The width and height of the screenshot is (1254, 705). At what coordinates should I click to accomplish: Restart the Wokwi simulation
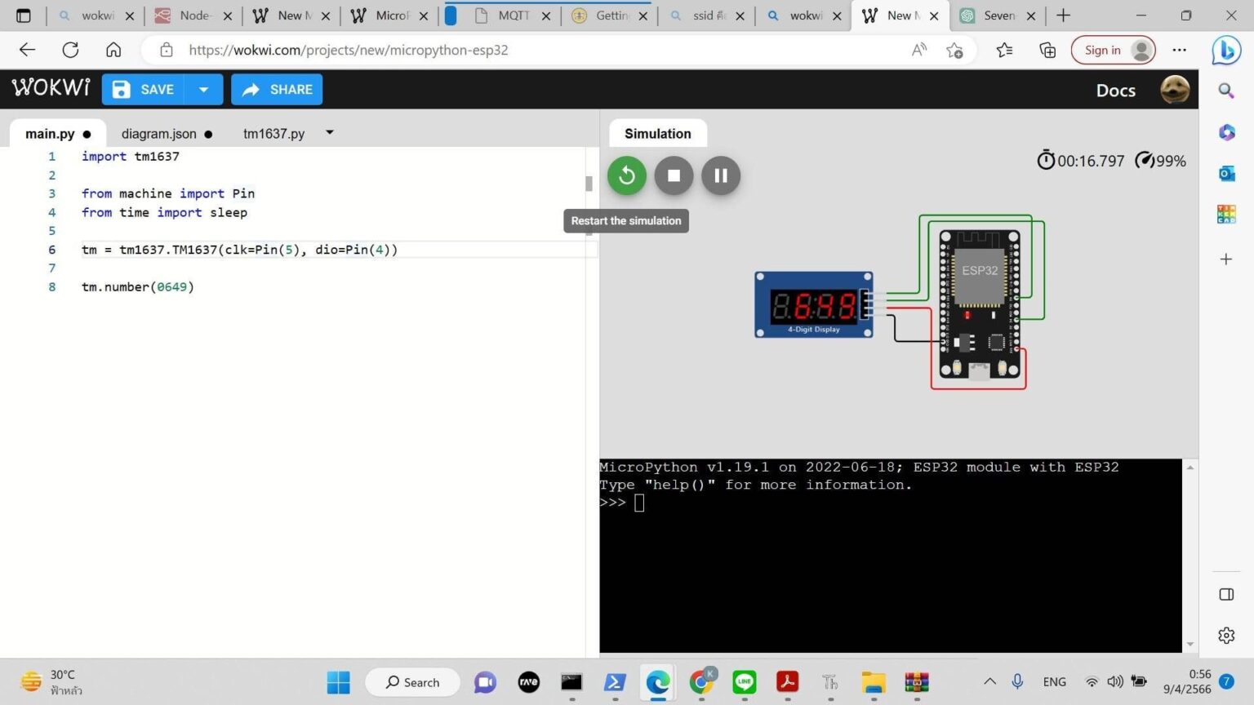(x=626, y=175)
